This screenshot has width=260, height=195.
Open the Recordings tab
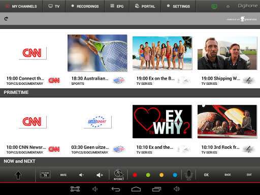point(85,6)
